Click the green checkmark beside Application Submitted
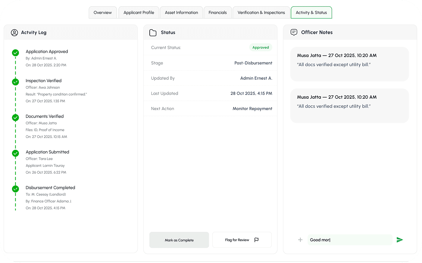 (15, 153)
